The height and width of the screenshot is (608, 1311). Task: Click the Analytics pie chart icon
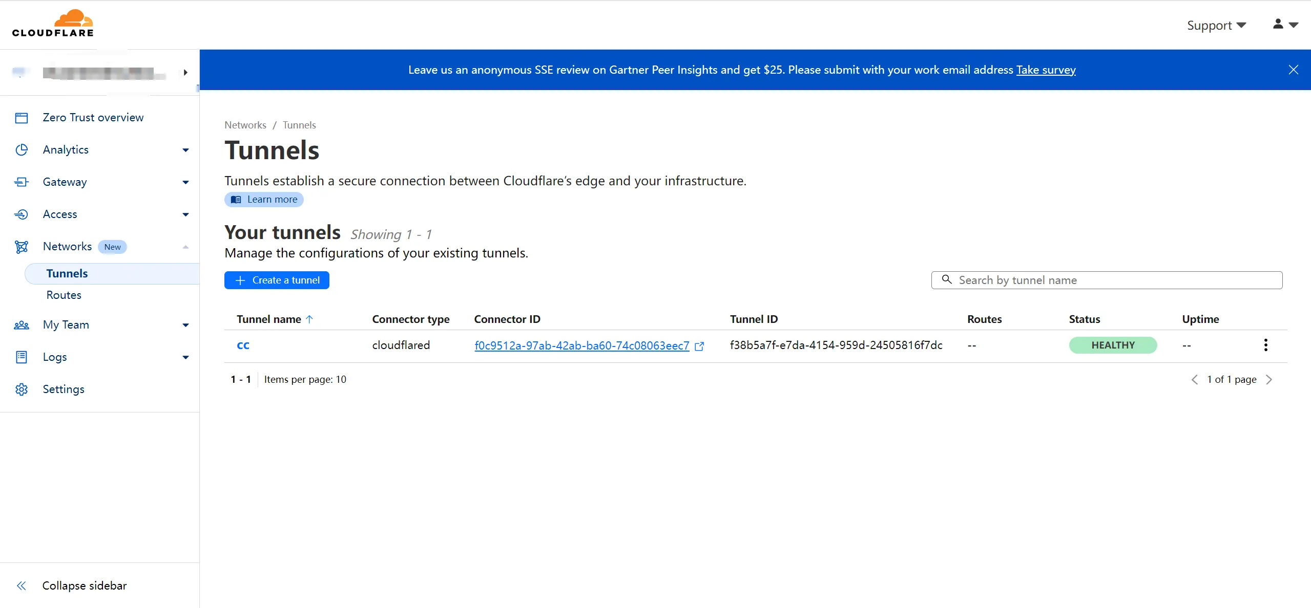pos(22,150)
